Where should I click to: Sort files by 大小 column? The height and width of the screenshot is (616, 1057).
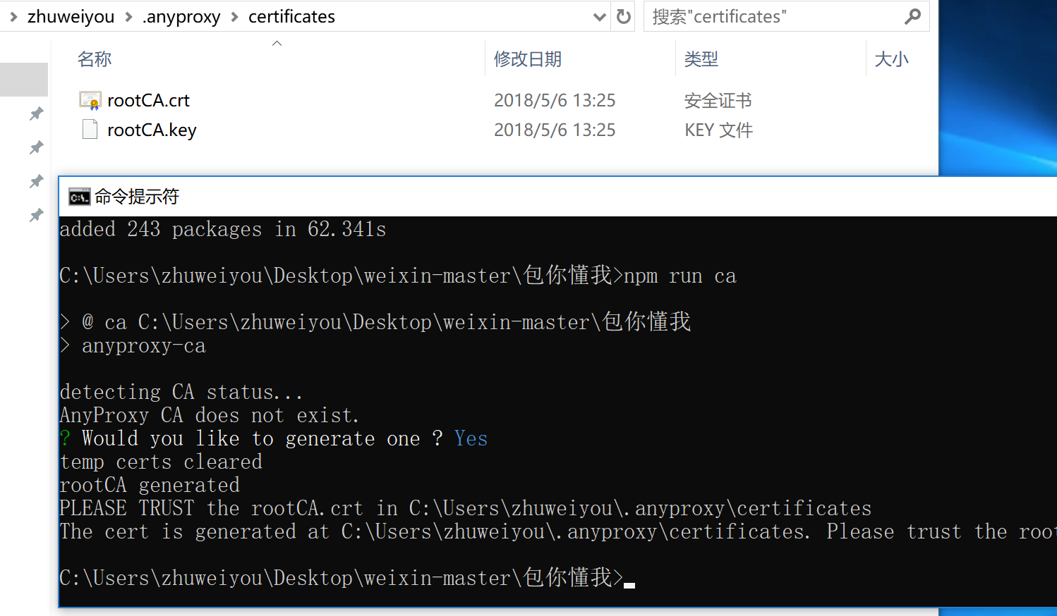coord(892,59)
